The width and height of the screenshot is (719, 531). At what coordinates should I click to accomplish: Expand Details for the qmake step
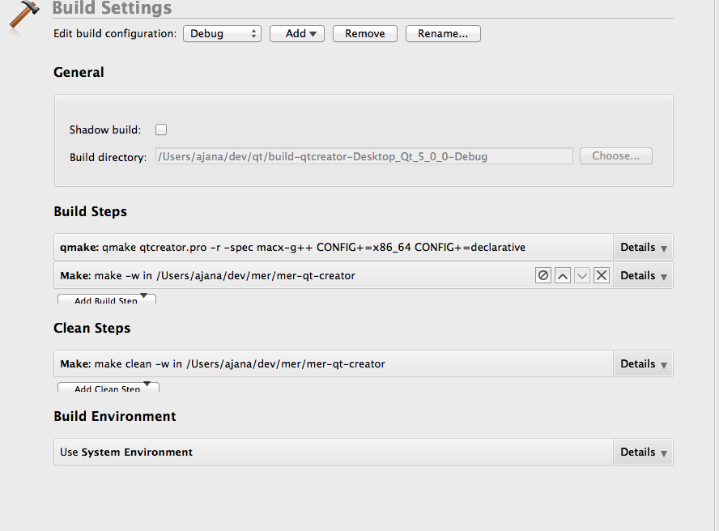point(643,247)
